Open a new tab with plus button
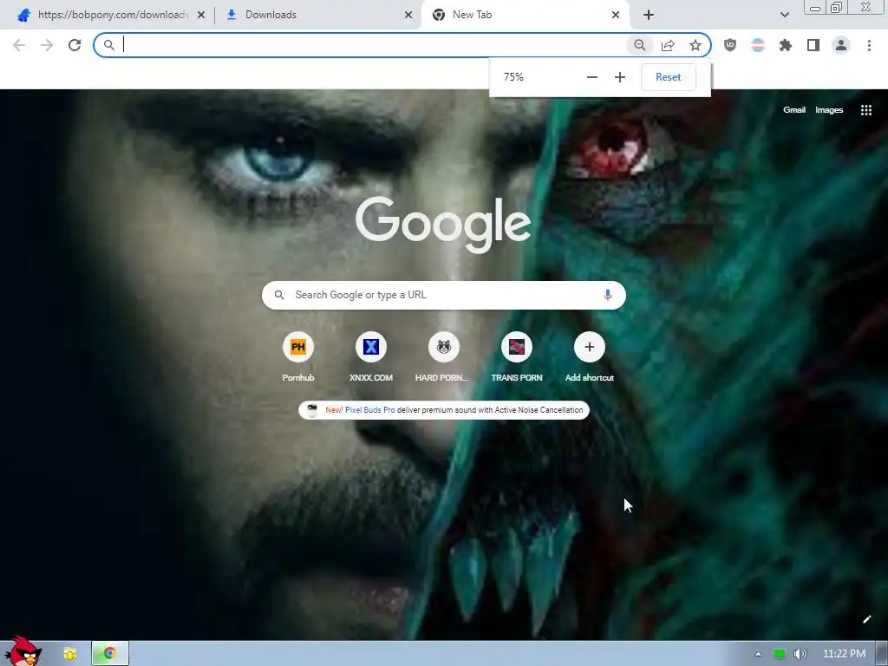The image size is (888, 666). (x=649, y=16)
